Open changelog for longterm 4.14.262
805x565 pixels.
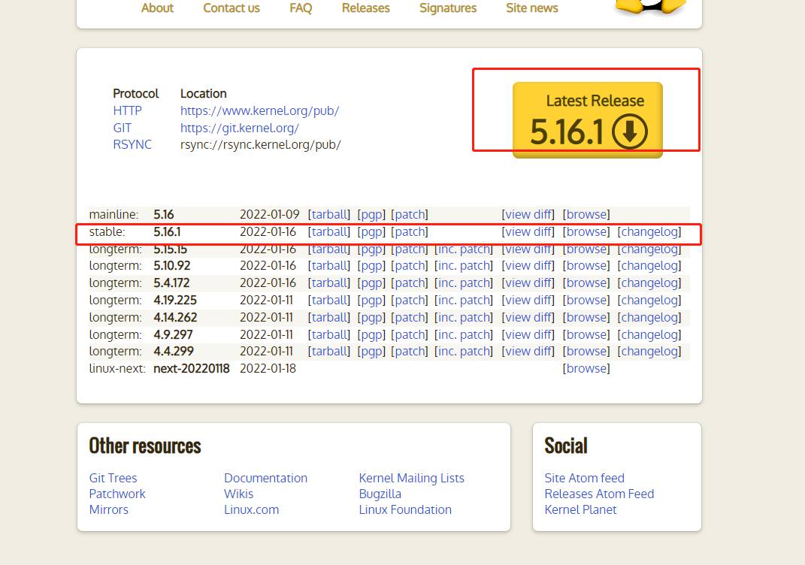649,318
